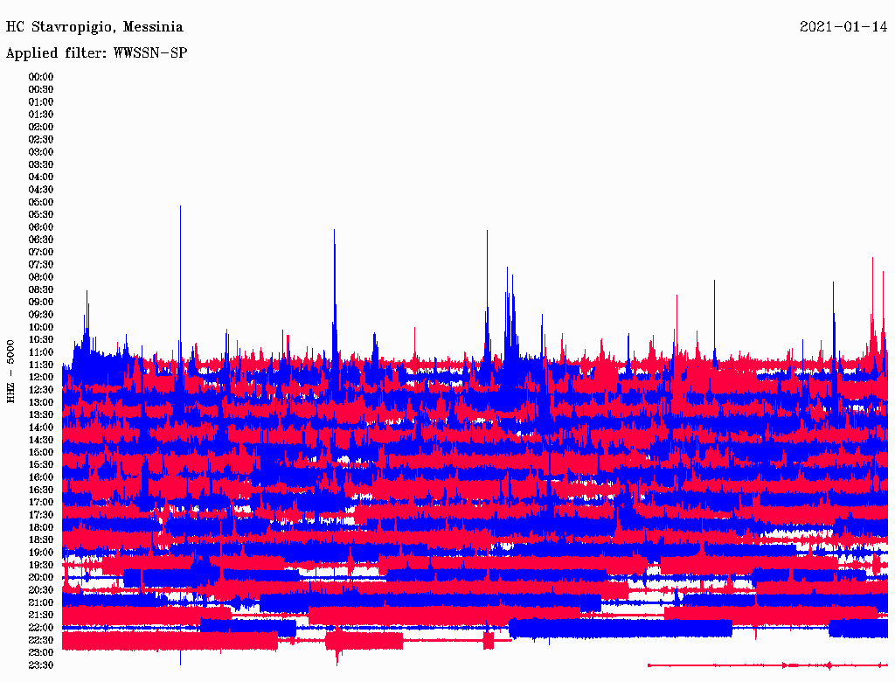Click the '18:30' time label
Viewport: 895px width, 682px height.
tap(41, 540)
